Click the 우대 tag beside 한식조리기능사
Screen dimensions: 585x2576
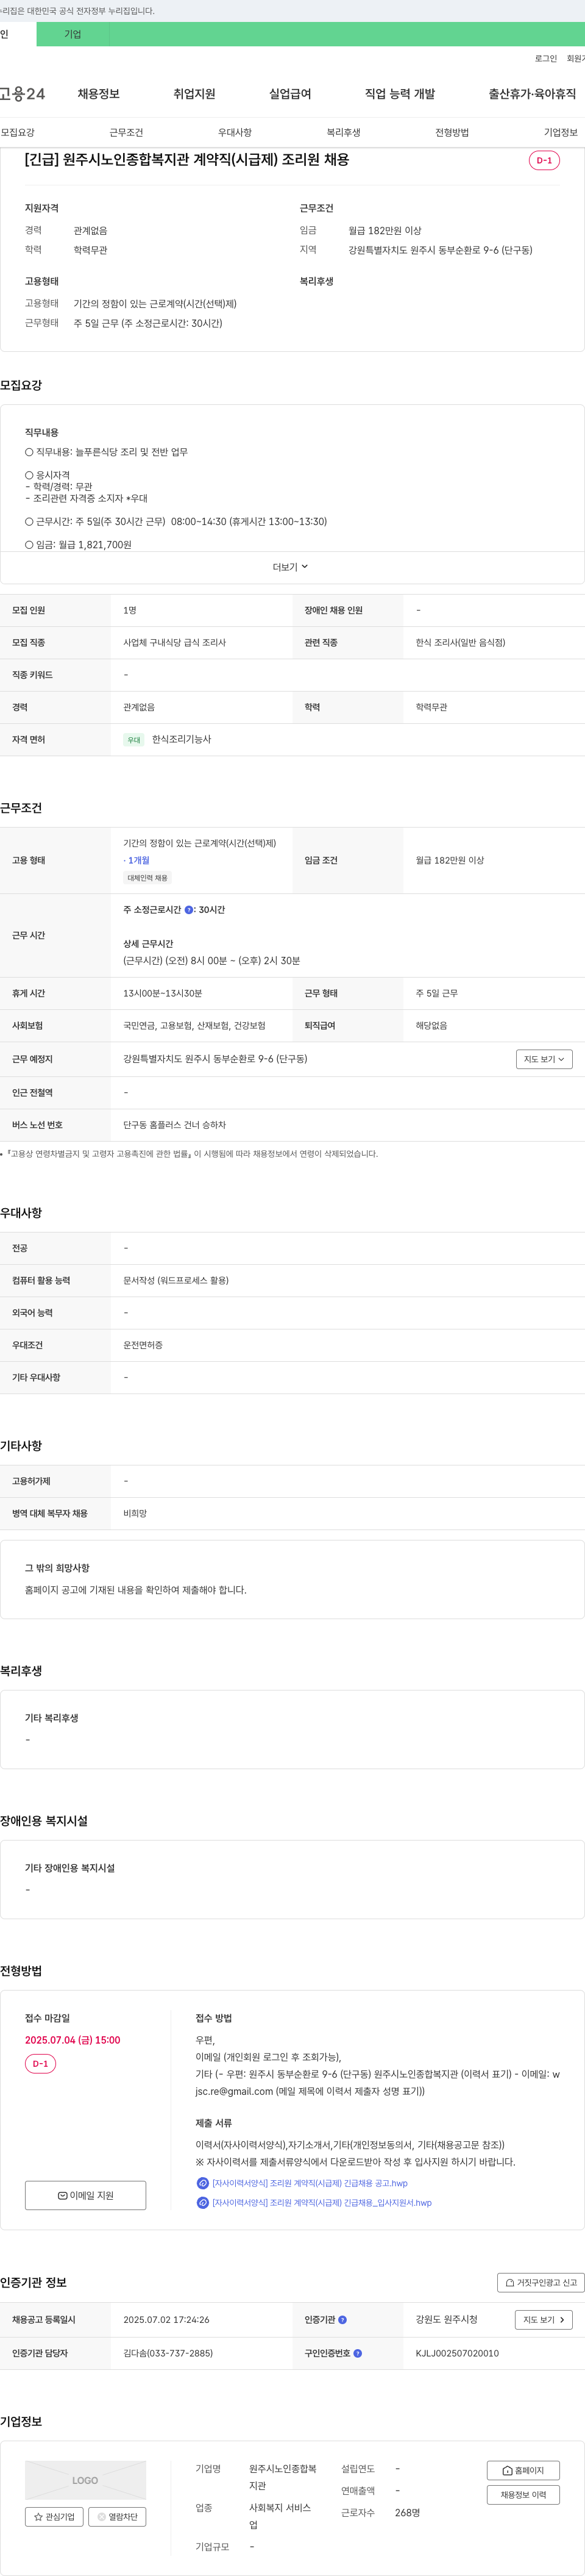pyautogui.click(x=133, y=740)
